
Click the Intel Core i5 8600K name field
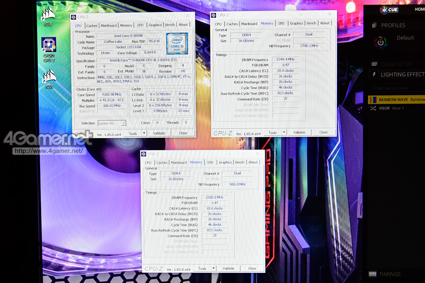tap(129, 36)
